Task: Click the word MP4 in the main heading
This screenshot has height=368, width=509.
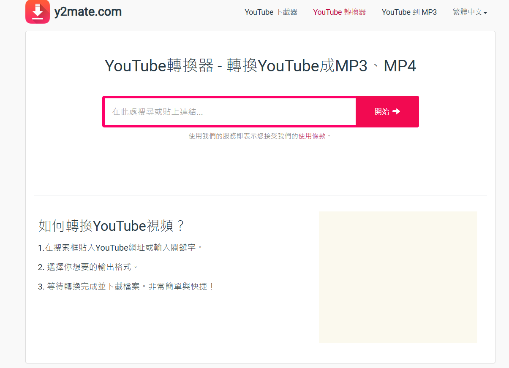Action: click(400, 66)
